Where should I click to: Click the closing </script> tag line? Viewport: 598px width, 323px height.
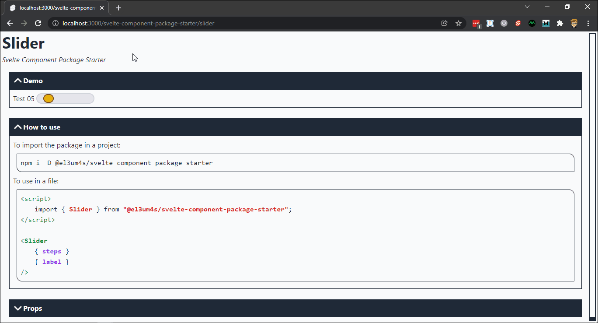38,220
